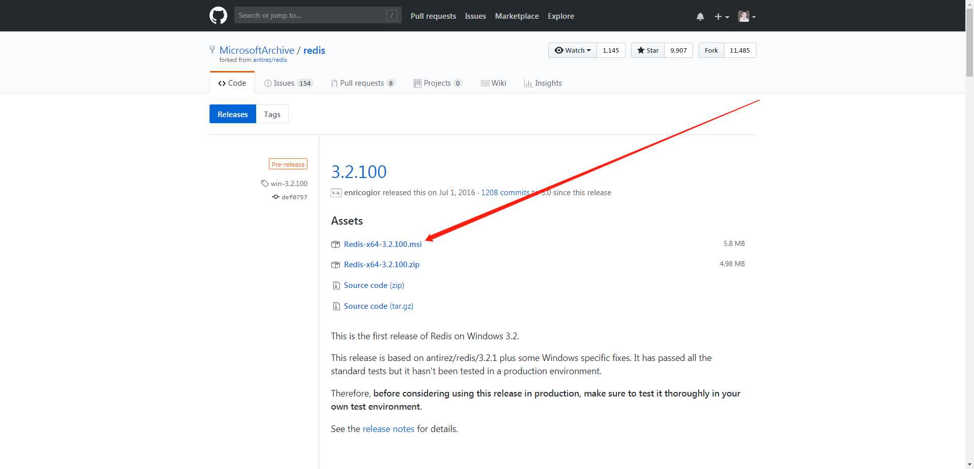Switch to the Insights tab

(543, 83)
